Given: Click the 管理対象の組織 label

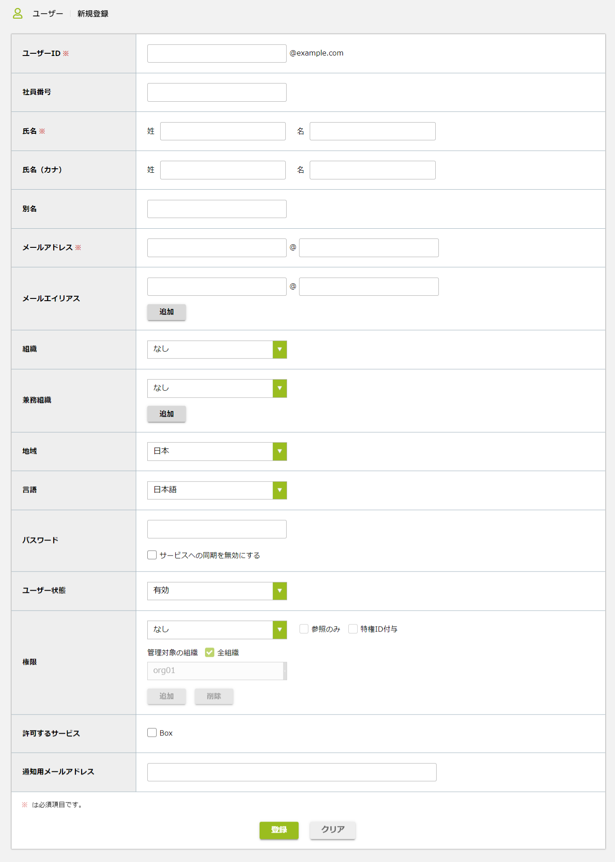Looking at the screenshot, I should pyautogui.click(x=173, y=652).
